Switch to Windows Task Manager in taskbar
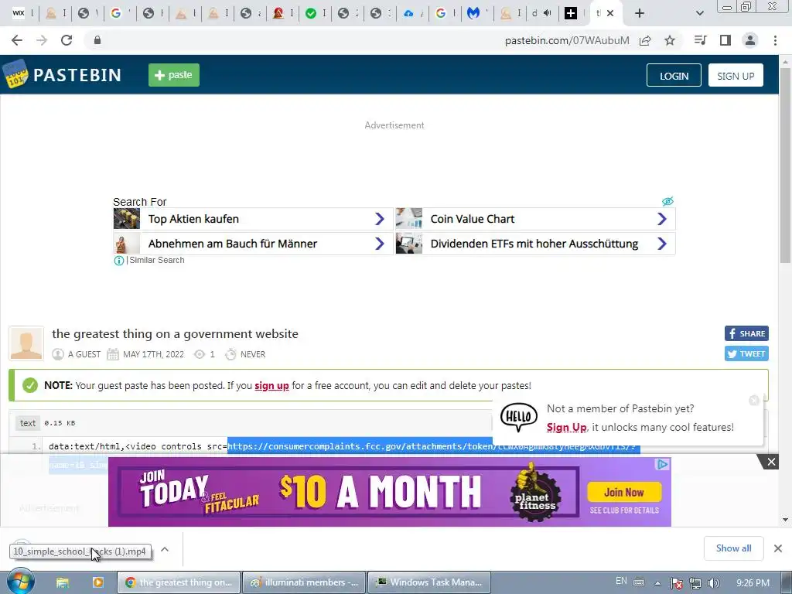792x594 pixels. 429,582
